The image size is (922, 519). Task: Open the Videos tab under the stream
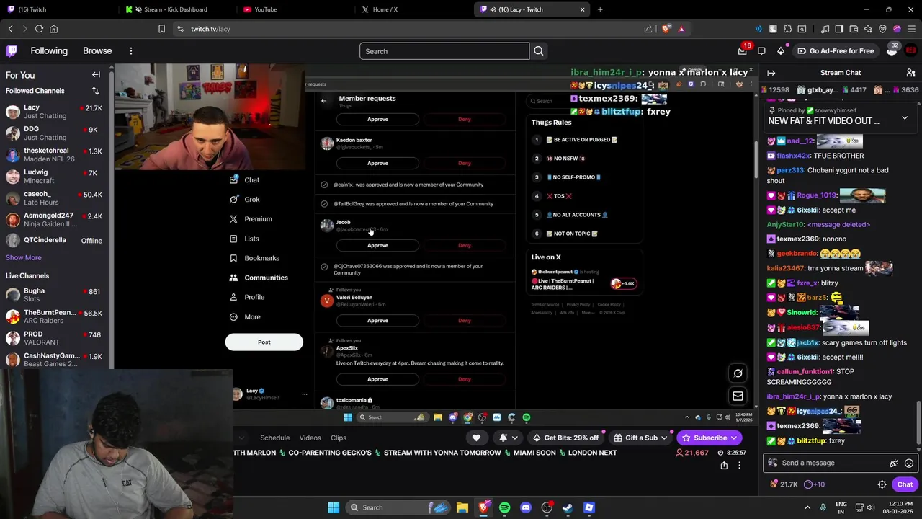click(310, 438)
